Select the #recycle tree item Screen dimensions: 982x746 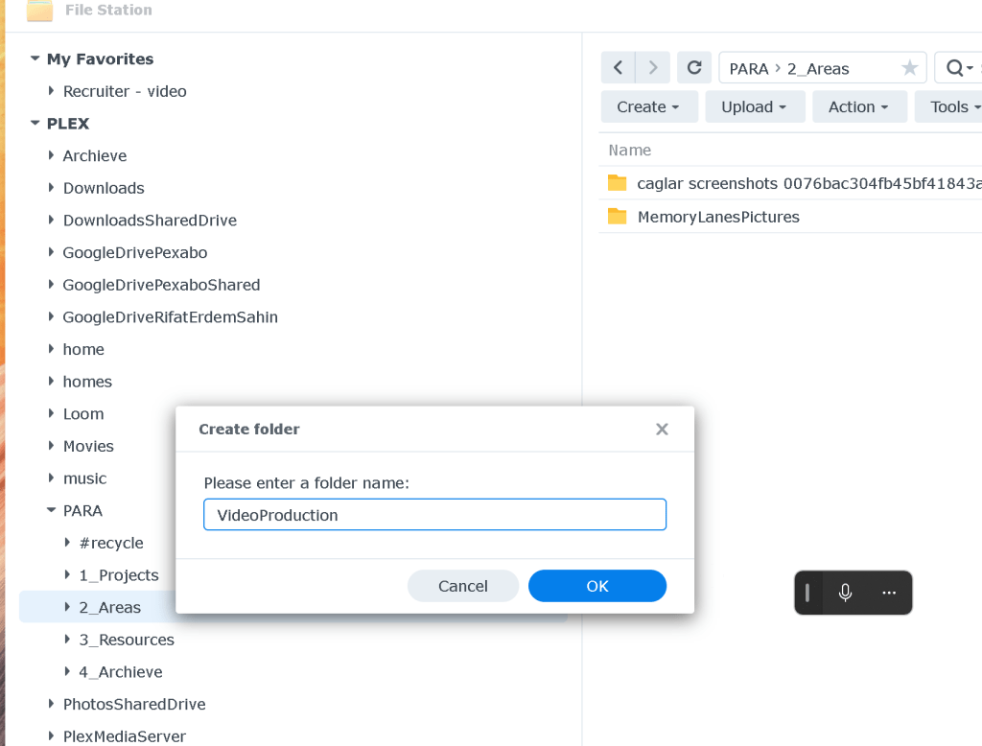pos(111,543)
